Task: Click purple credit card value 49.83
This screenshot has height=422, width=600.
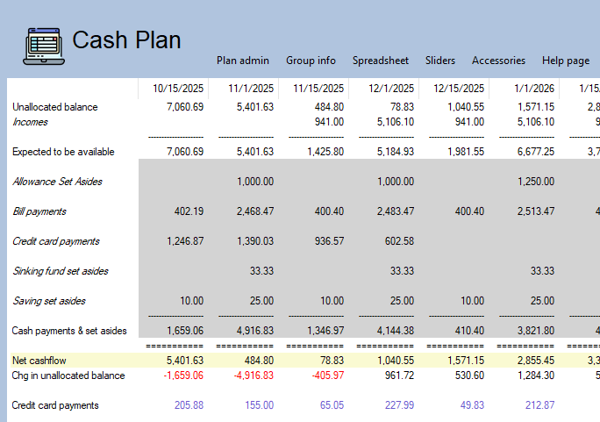Action: pos(472,405)
